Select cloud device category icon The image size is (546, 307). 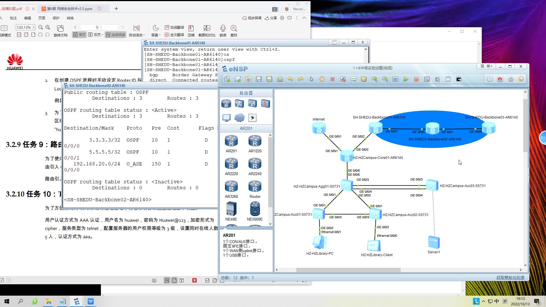pos(239,117)
